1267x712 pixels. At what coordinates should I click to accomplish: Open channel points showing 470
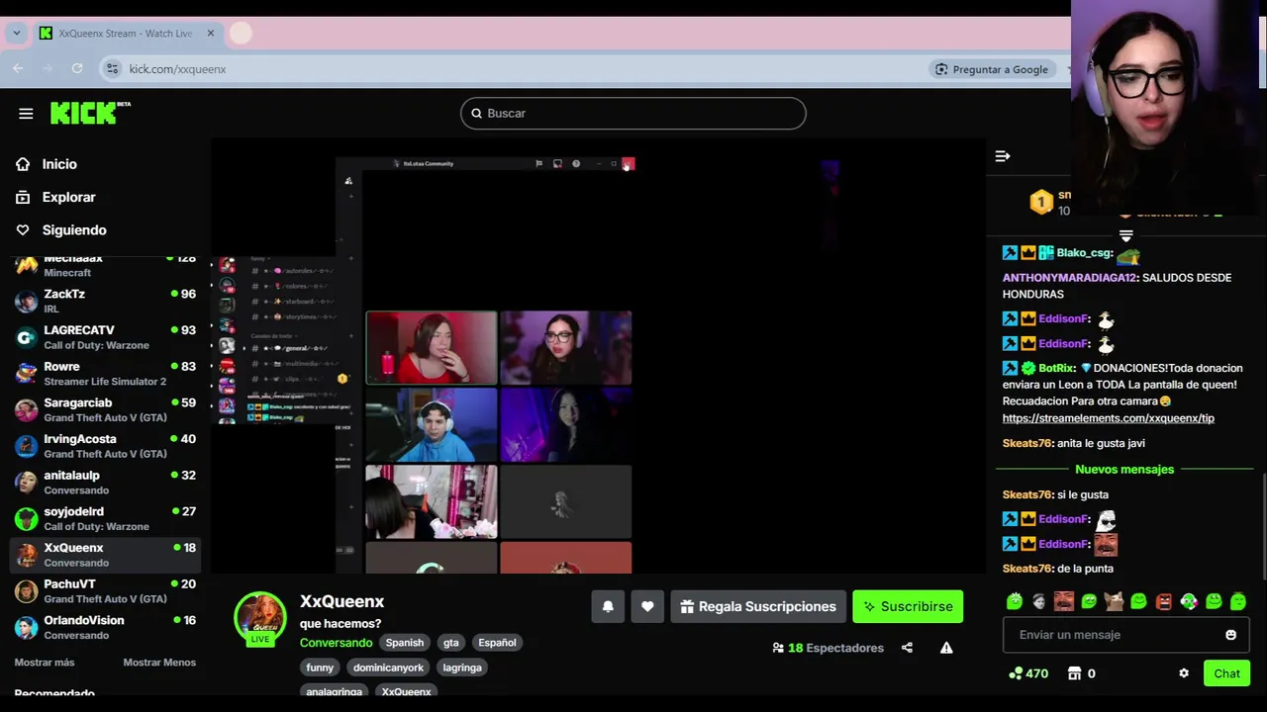tap(1027, 673)
